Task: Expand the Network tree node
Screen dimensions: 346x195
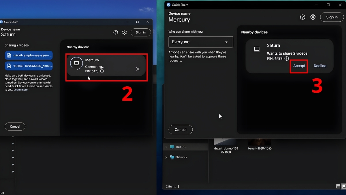Action: click(166, 157)
